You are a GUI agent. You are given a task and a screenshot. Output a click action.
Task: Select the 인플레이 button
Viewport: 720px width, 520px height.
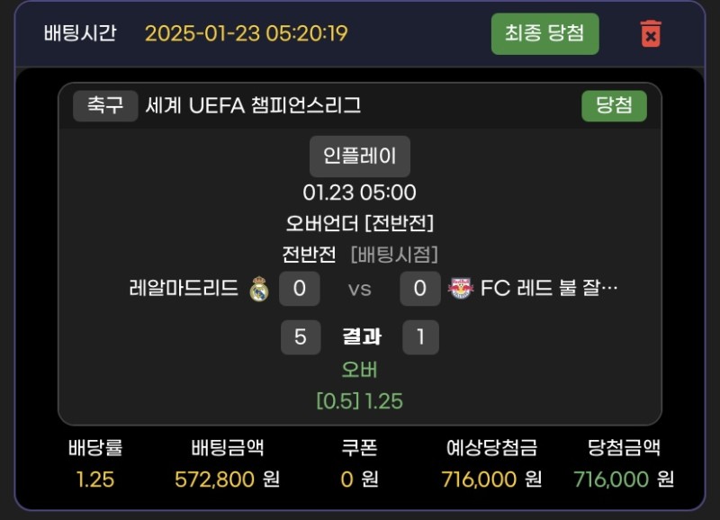coord(360,156)
